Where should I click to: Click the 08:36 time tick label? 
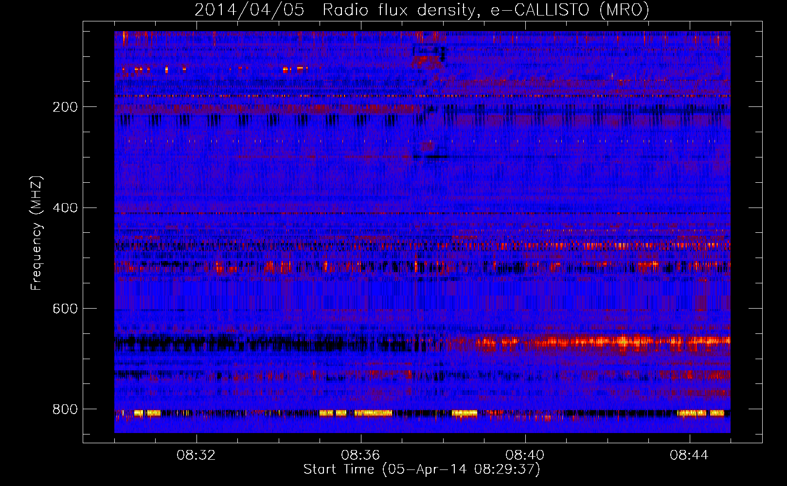(360, 455)
